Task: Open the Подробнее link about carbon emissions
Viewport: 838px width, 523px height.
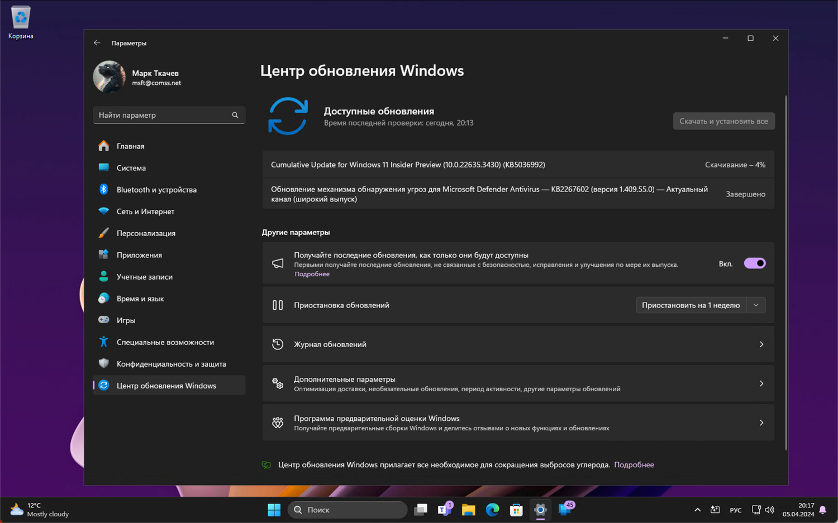Action: click(x=634, y=464)
